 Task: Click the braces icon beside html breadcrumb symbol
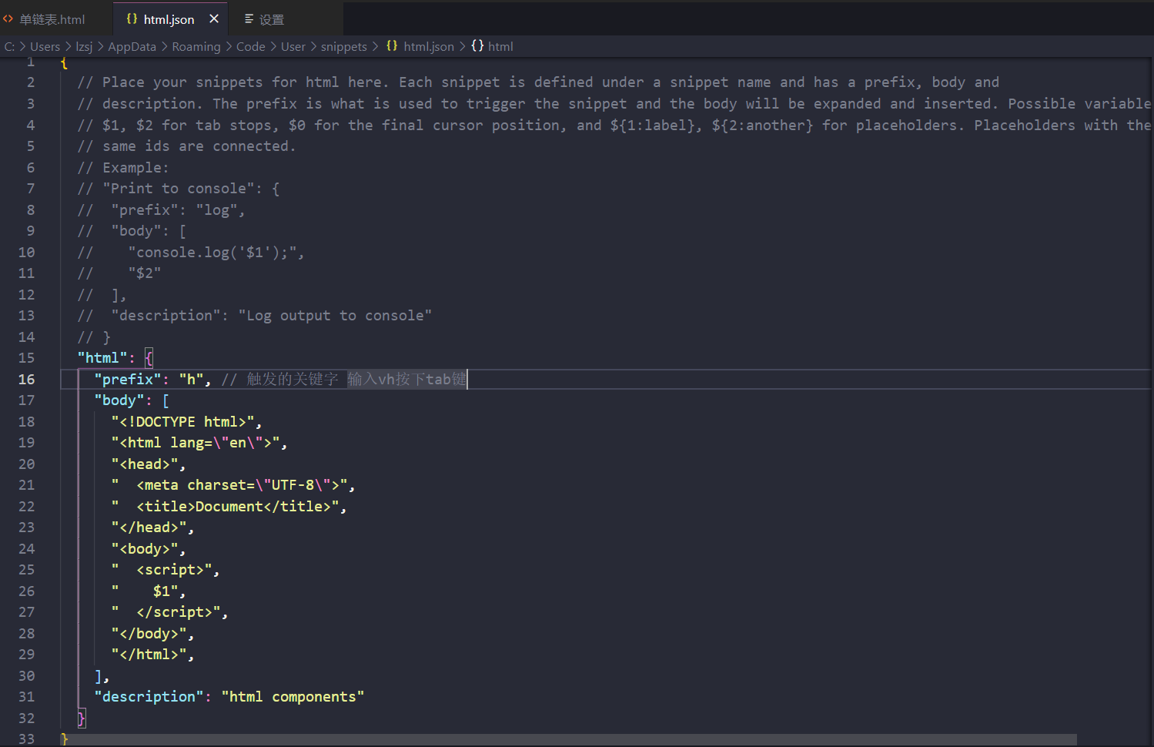point(477,45)
